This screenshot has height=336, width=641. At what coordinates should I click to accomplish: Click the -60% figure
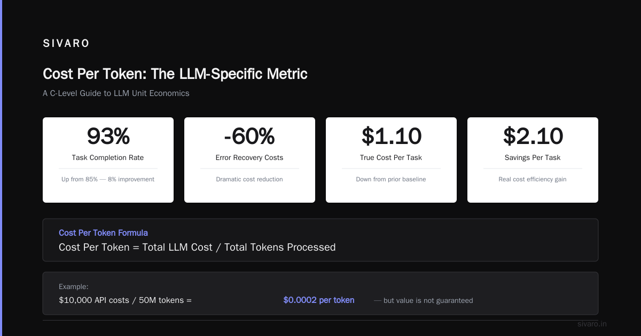(249, 137)
